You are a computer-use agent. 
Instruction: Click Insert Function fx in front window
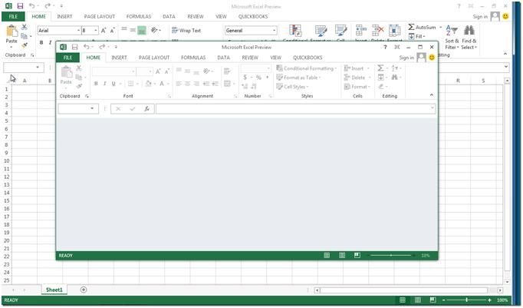(146, 109)
